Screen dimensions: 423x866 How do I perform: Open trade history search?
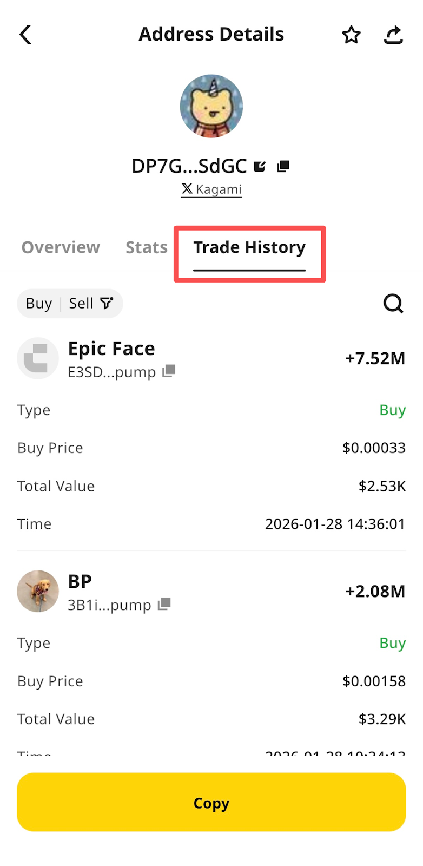[393, 304]
